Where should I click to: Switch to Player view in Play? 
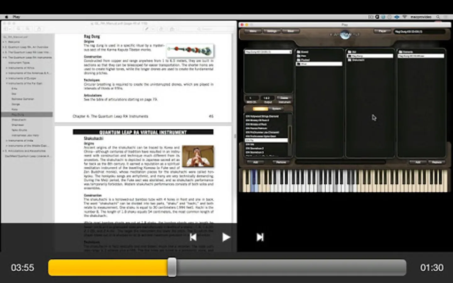[x=382, y=31]
